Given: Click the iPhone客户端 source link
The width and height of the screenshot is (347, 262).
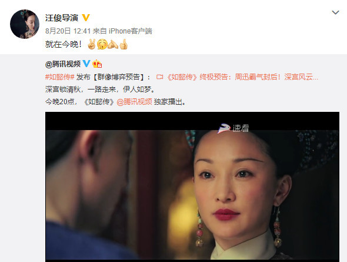Looking at the screenshot, I should point(131,31).
